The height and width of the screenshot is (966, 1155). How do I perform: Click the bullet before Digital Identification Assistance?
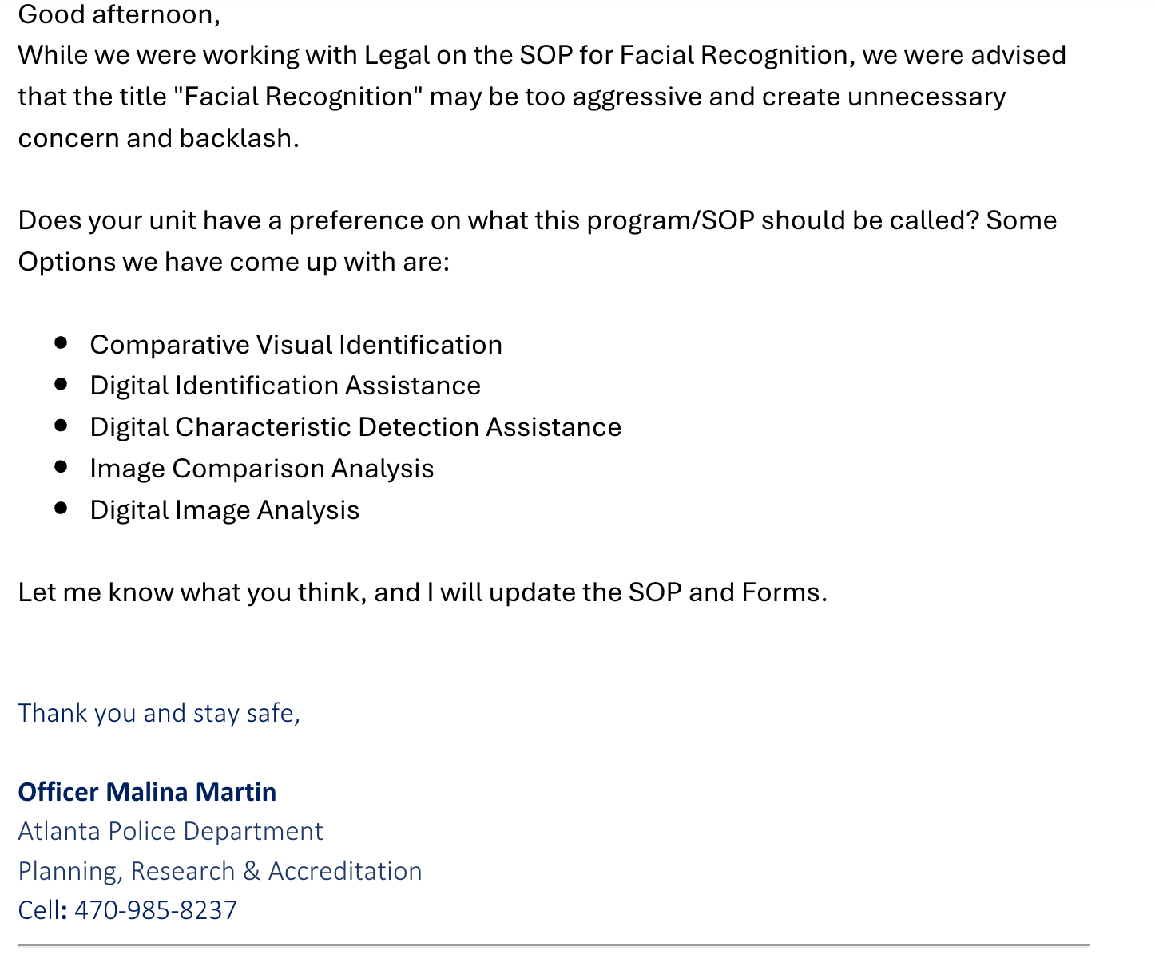61,384
